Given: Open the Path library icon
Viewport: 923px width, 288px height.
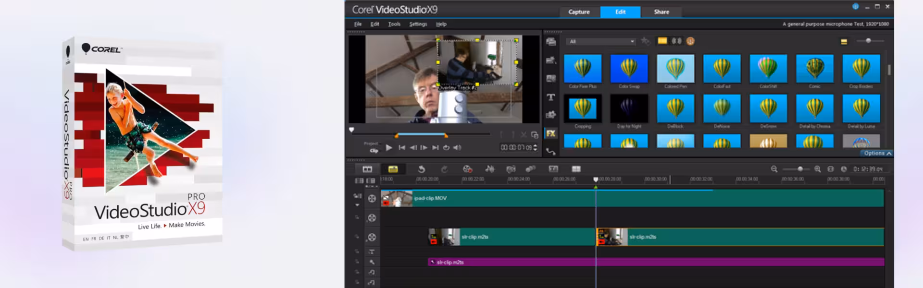Looking at the screenshot, I should [551, 151].
